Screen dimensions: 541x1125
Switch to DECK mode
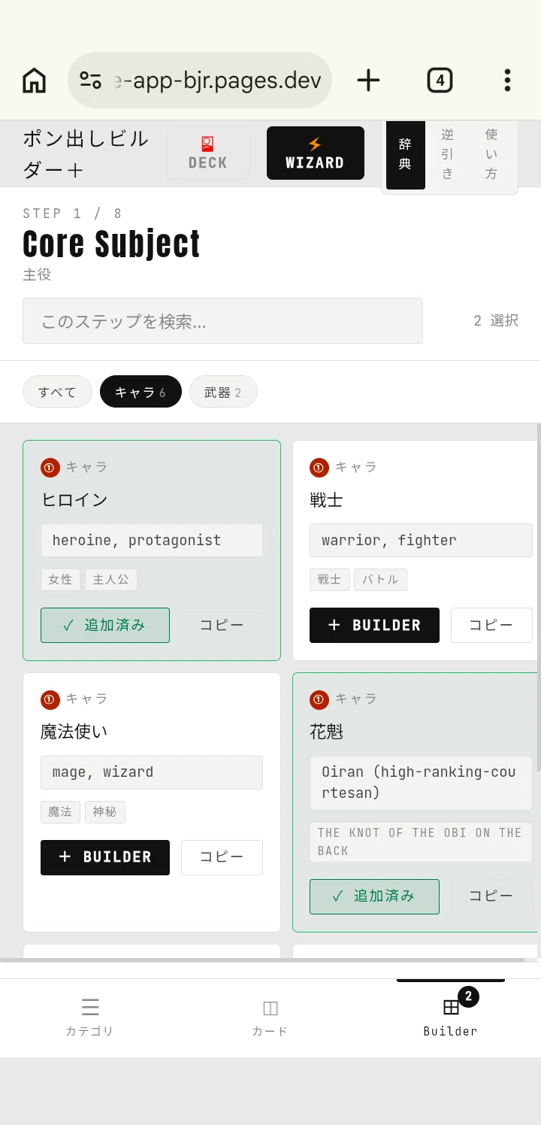pyautogui.click(x=208, y=153)
